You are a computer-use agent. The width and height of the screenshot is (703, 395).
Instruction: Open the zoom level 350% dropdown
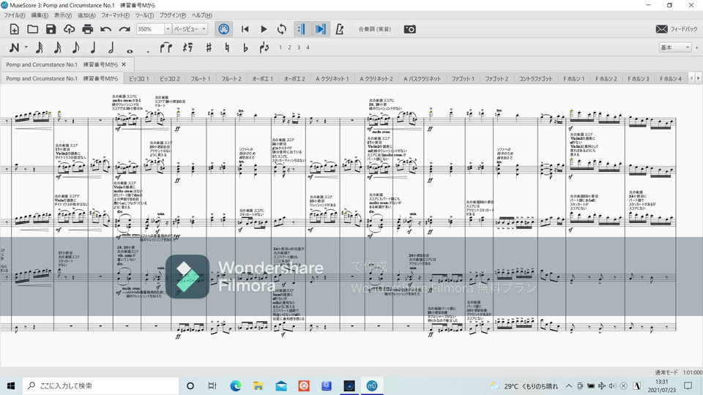click(168, 29)
